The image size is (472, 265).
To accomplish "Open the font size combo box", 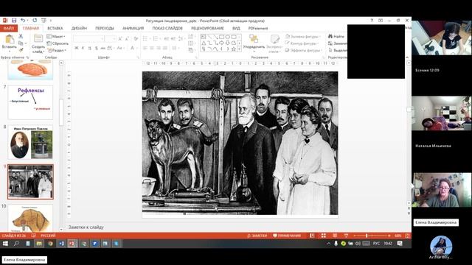I will [111, 39].
